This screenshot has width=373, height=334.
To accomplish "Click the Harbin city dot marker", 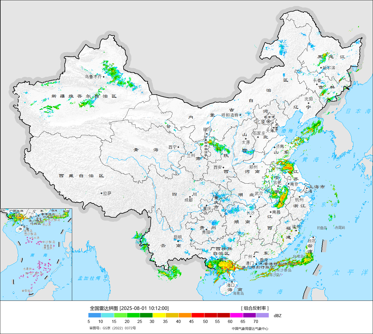I will click(321, 68).
